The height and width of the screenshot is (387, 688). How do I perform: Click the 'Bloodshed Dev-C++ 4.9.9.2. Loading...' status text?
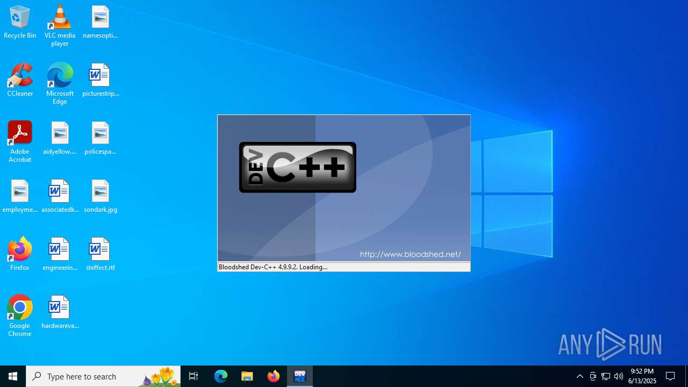(x=273, y=267)
